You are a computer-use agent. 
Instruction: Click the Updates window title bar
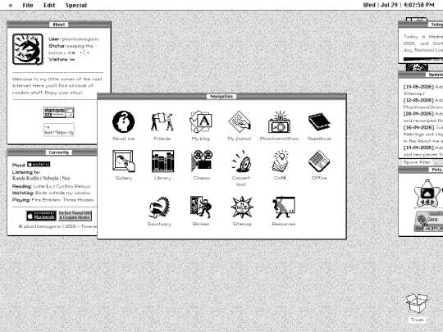coord(421,75)
